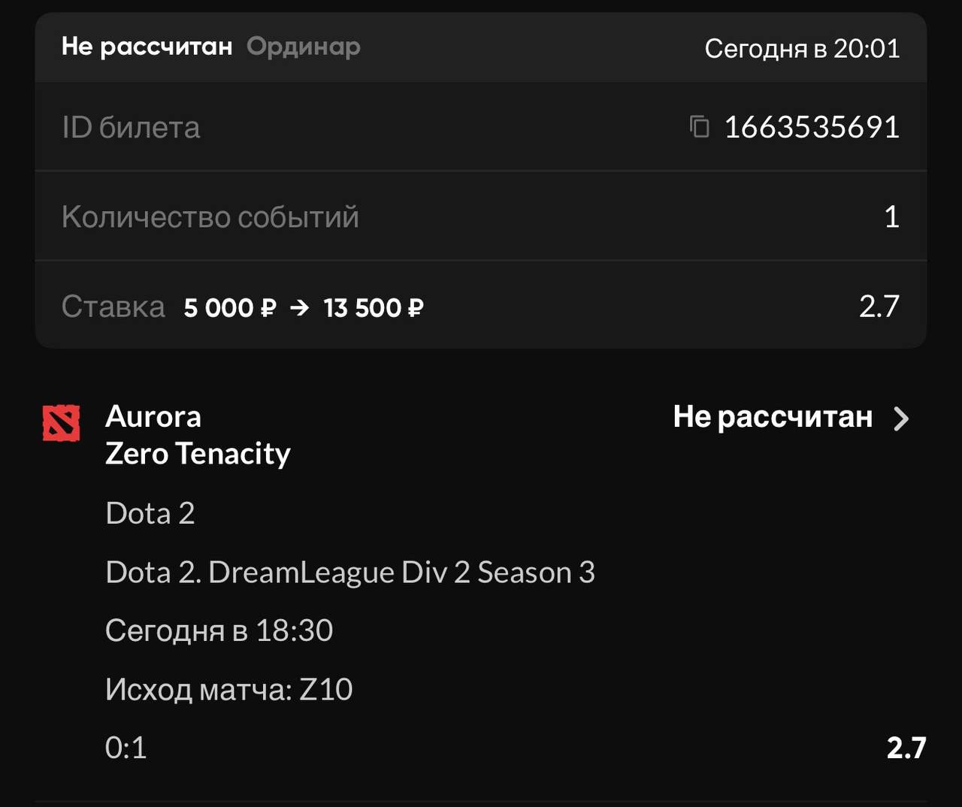Click the 'Сегодня в 18:30' match start time

[219, 630]
